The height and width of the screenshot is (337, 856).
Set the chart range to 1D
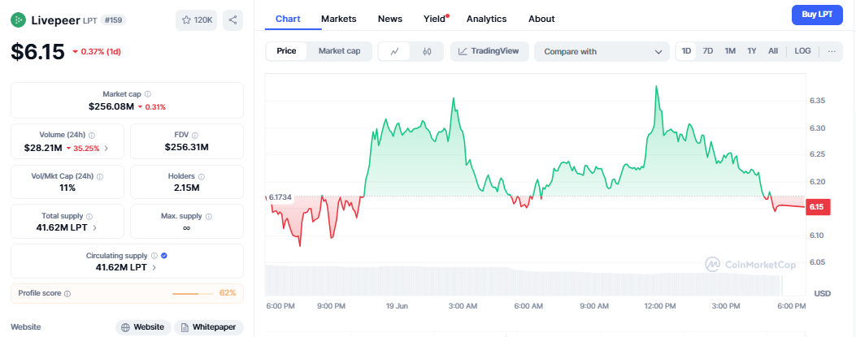686,51
